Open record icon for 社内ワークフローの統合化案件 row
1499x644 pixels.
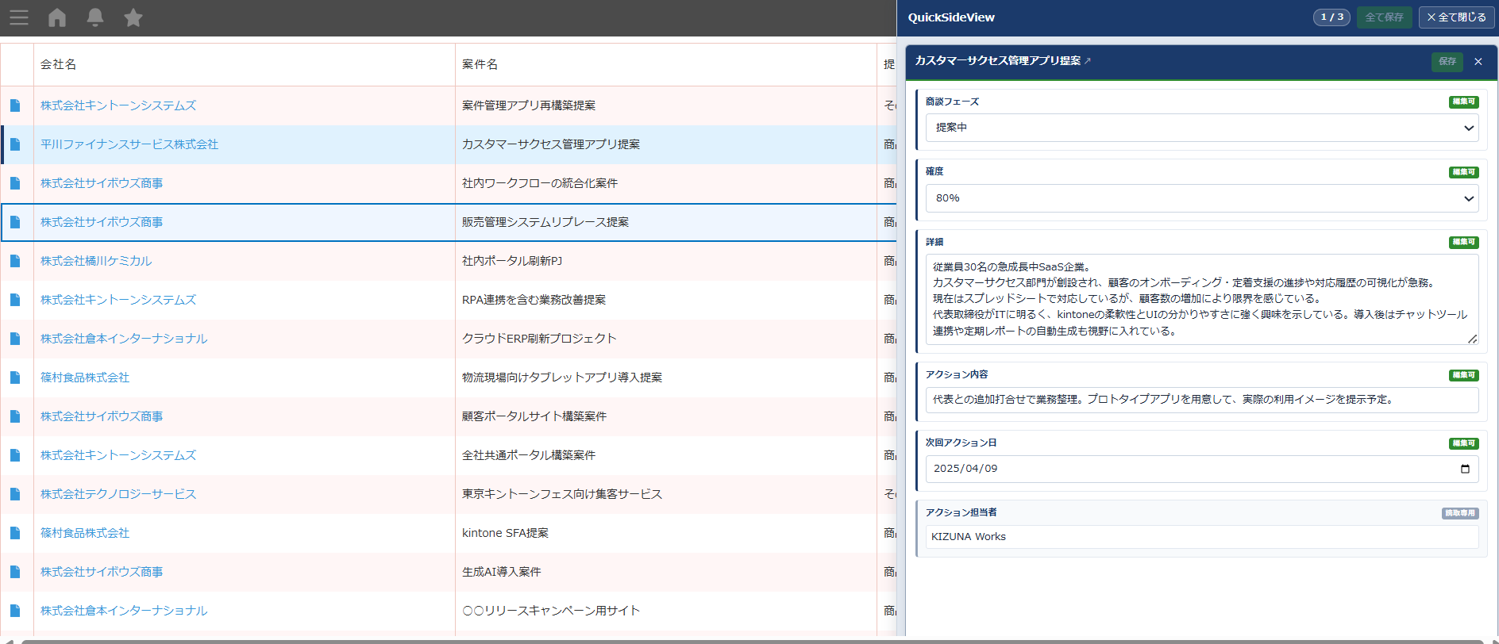coord(15,183)
